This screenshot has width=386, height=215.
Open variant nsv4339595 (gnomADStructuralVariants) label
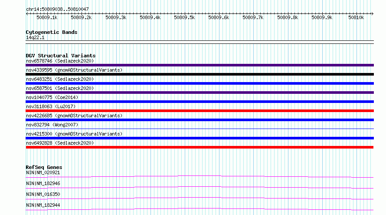coord(74,70)
